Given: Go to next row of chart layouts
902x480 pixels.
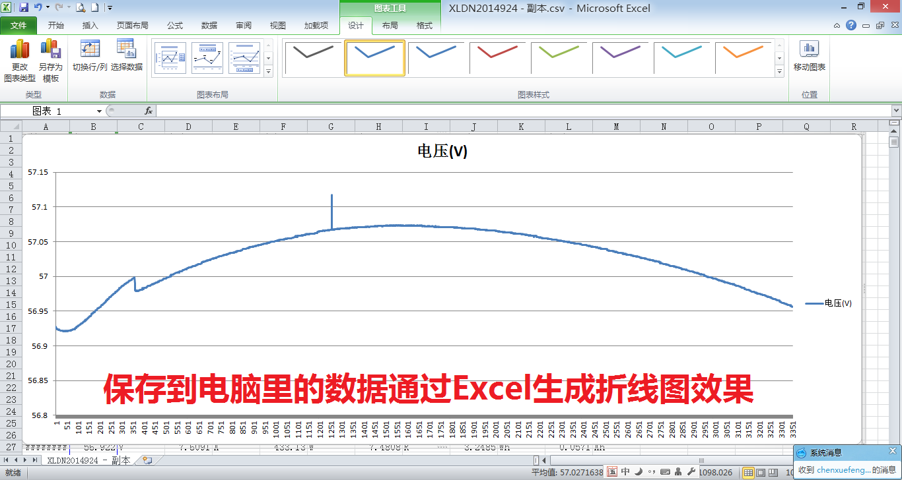Looking at the screenshot, I should 268,58.
